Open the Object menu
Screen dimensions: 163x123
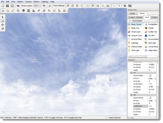pyautogui.click(x=20, y=2)
